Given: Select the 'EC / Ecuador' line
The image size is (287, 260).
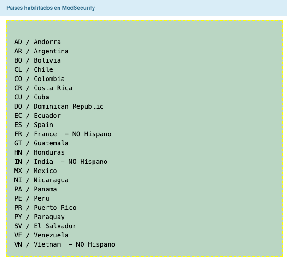Looking at the screenshot, I should tap(37, 116).
